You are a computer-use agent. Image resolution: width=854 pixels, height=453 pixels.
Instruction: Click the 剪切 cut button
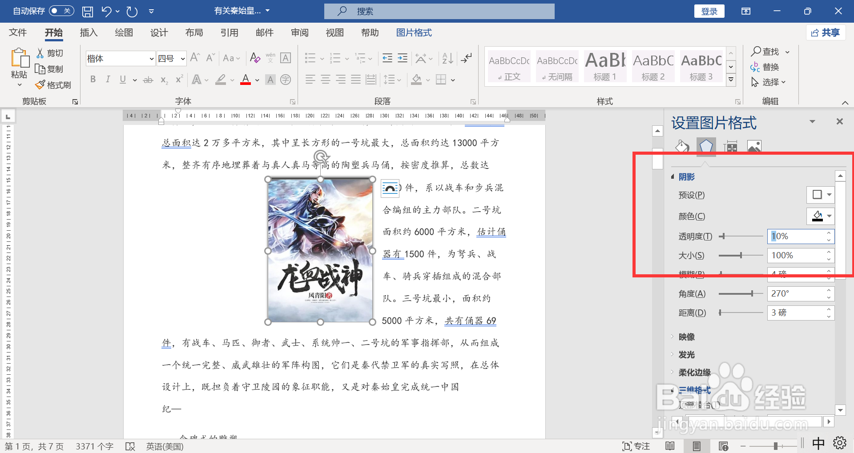[50, 53]
